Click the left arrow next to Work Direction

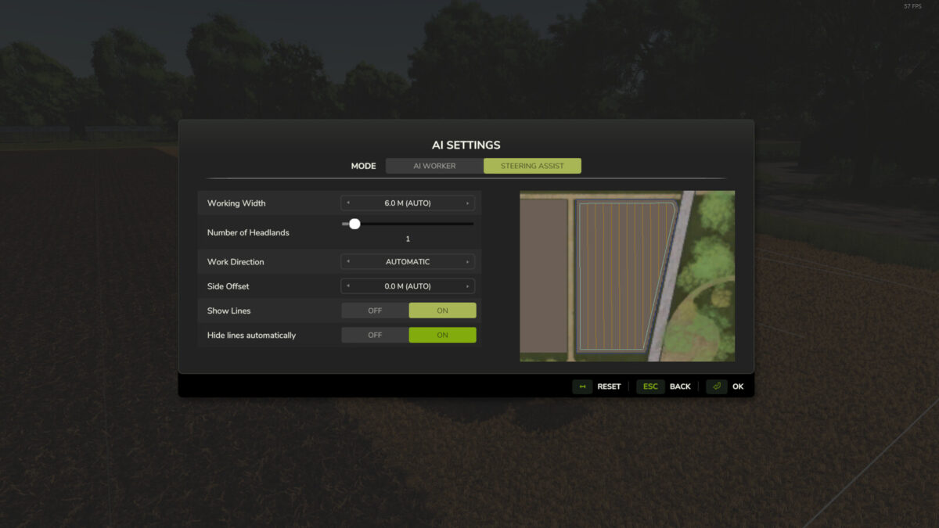coord(347,261)
